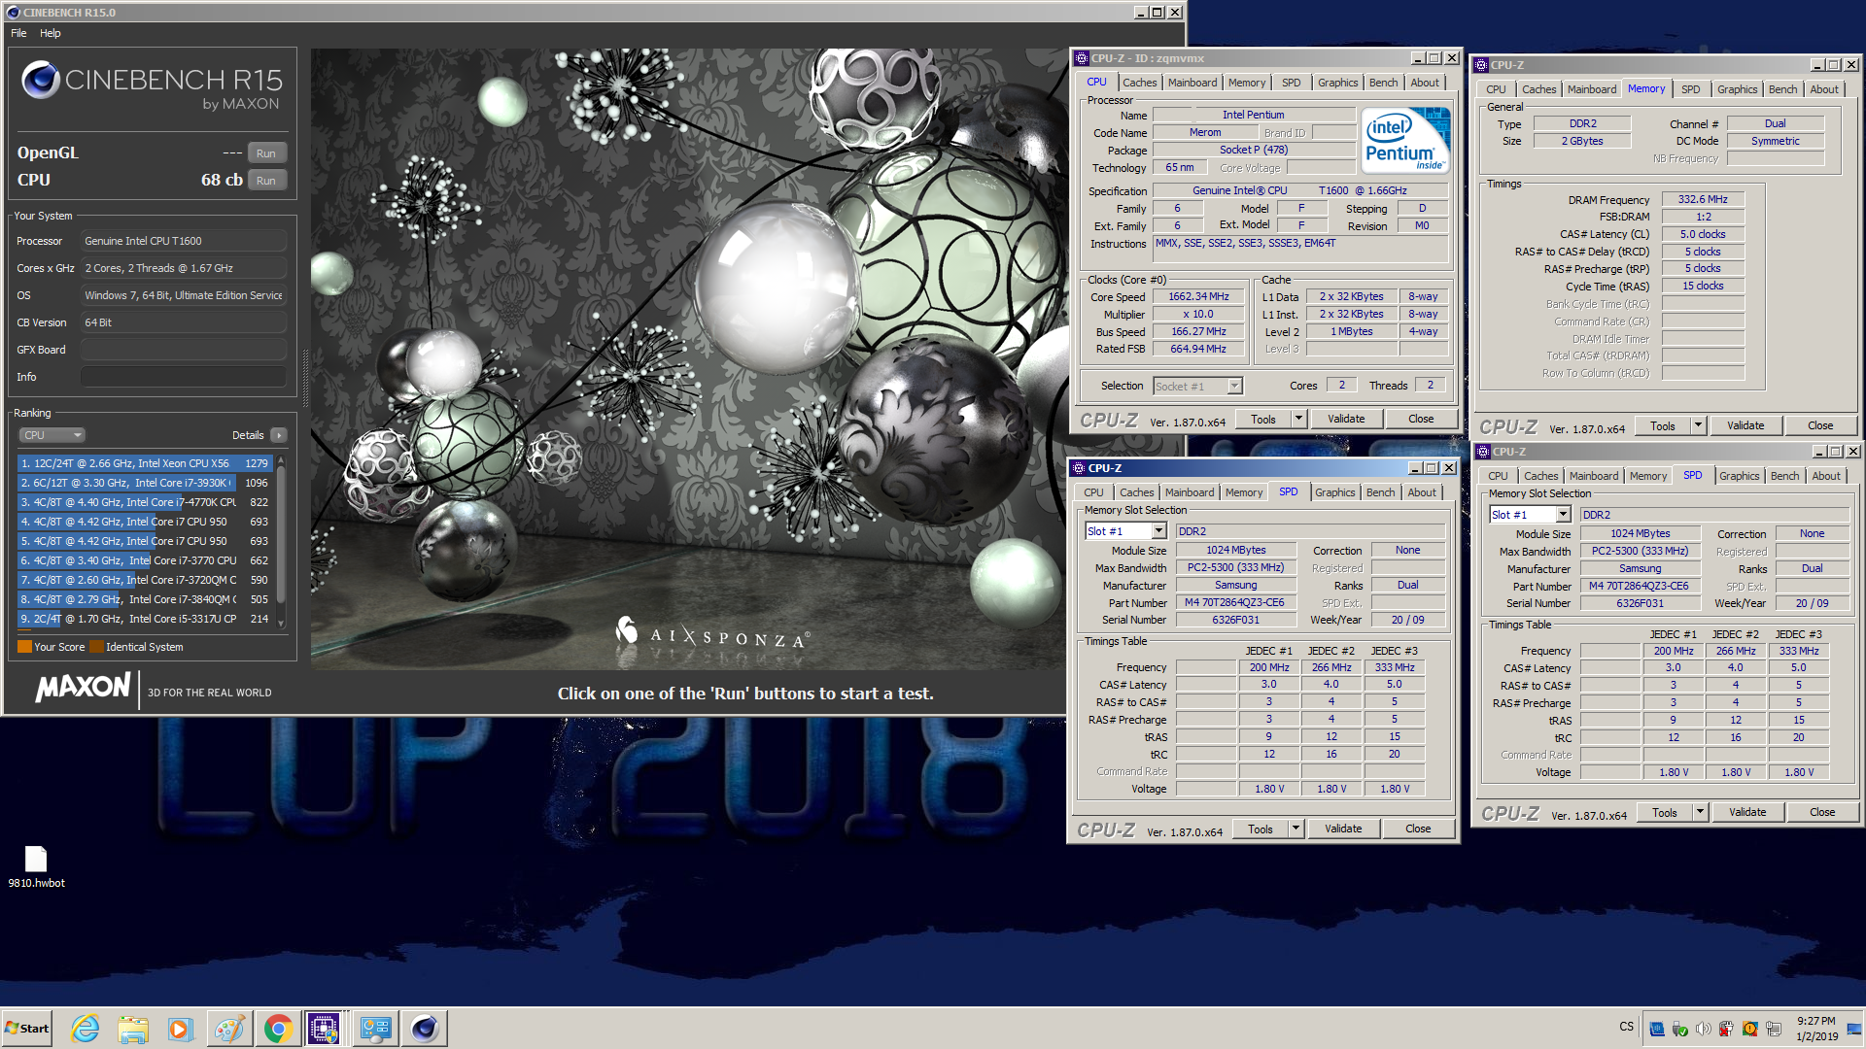
Task: Open the network connection tray icon
Action: coord(1774,1029)
